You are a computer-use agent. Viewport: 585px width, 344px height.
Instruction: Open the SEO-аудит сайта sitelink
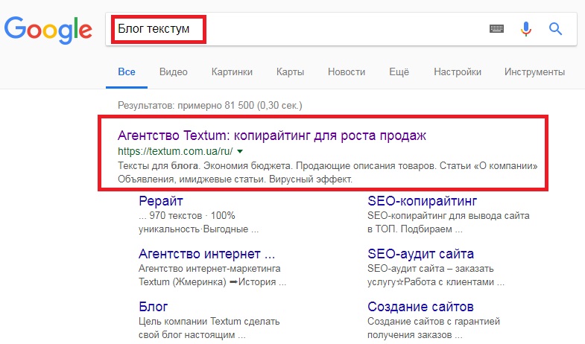(421, 254)
